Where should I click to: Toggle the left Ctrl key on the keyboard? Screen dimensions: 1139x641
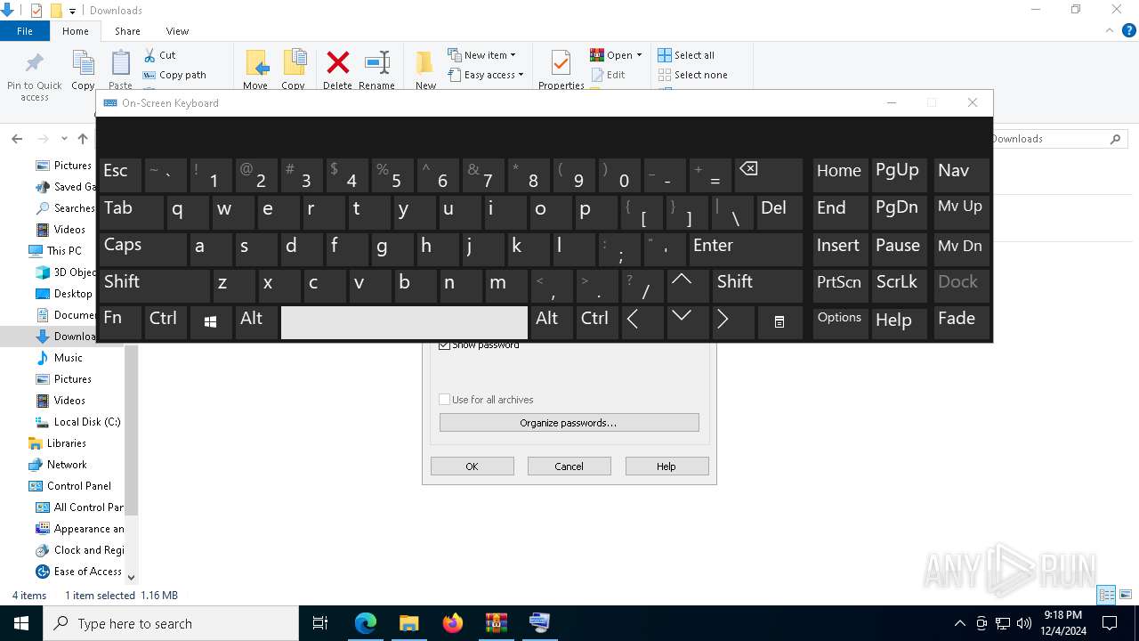[166, 322]
